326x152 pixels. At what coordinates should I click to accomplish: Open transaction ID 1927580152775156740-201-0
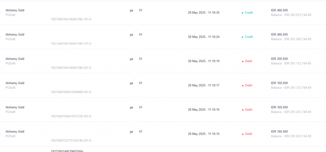(x=71, y=141)
